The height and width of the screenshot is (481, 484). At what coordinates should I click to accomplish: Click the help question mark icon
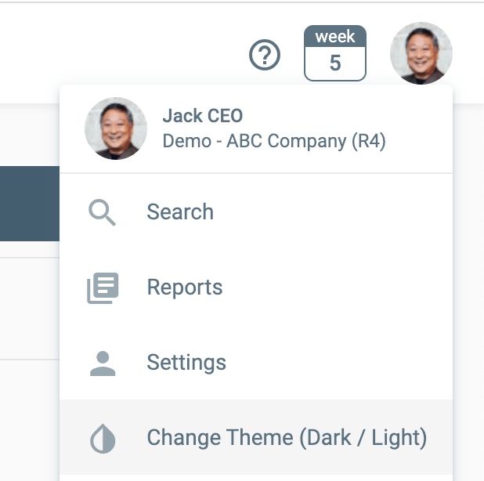(x=265, y=55)
